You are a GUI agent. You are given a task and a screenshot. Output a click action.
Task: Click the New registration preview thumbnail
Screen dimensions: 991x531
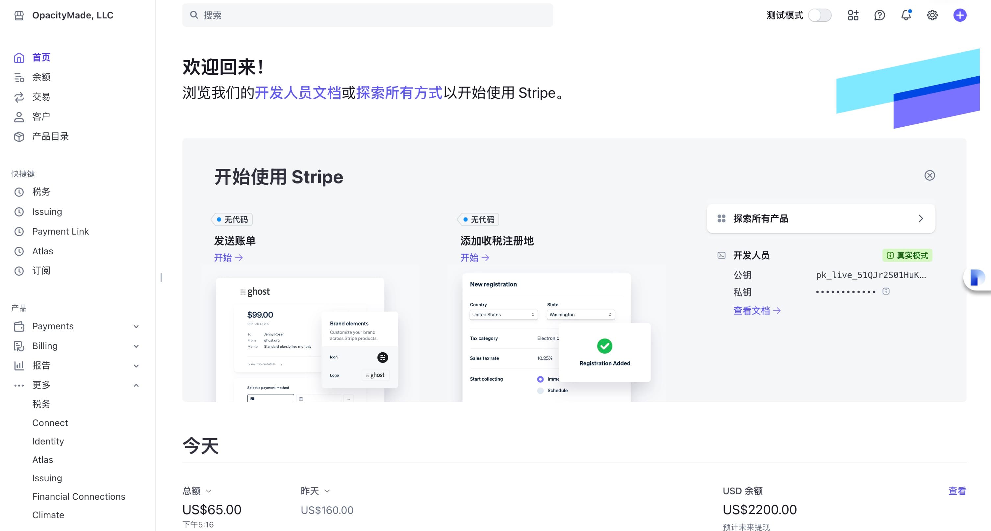556,338
